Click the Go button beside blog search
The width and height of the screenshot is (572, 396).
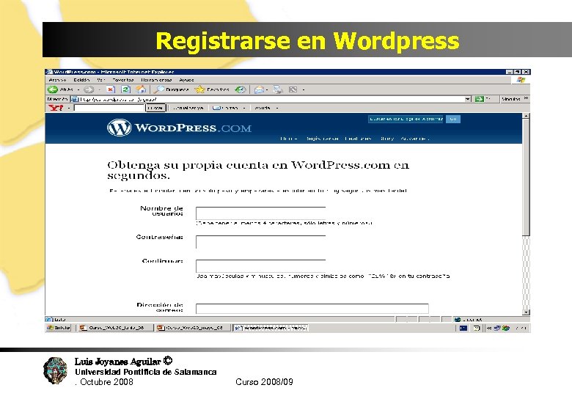point(453,119)
